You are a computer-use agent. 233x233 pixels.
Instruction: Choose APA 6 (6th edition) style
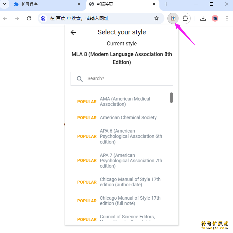click(131, 136)
